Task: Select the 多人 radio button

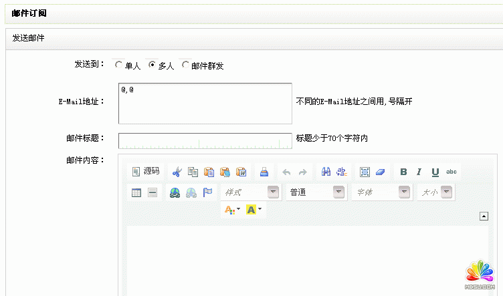Action: [x=152, y=65]
